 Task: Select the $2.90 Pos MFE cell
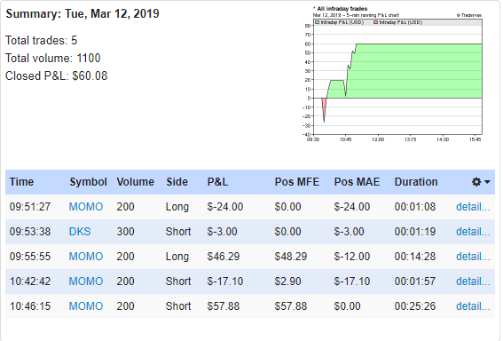(287, 282)
